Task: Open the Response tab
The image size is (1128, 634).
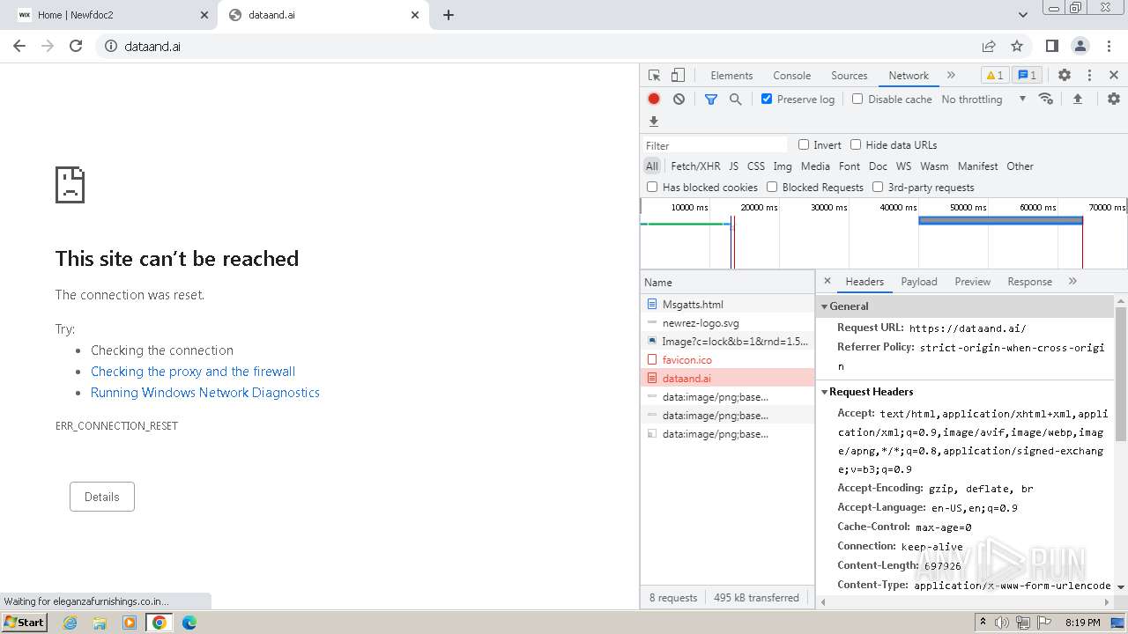Action: point(1029,282)
